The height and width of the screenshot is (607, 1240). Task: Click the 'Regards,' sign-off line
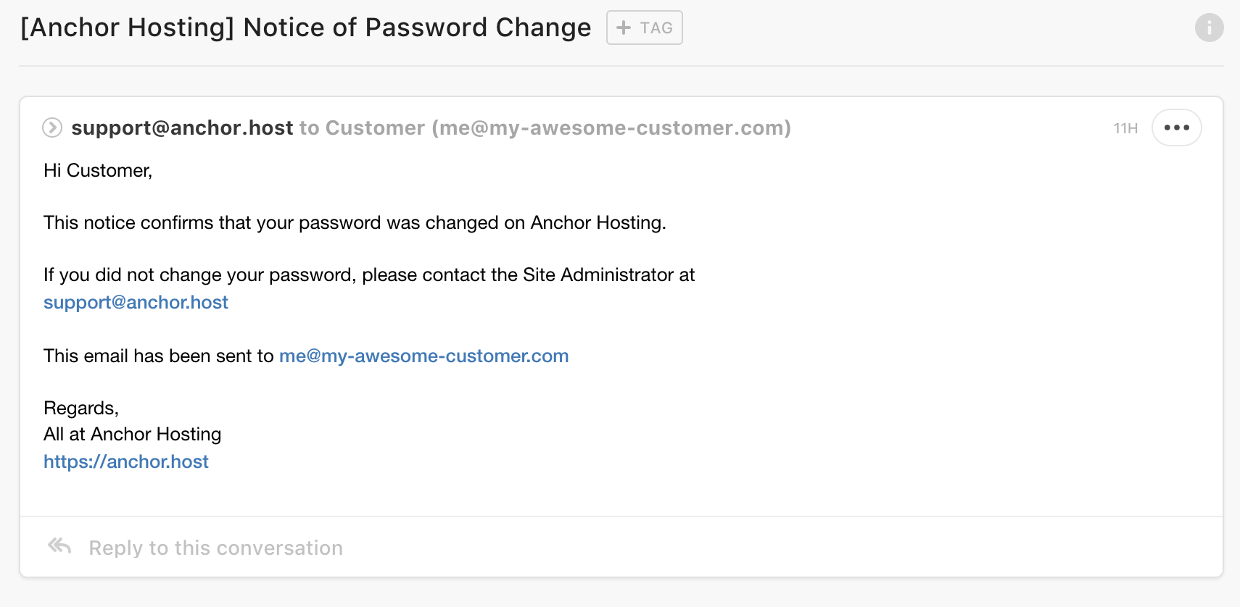pyautogui.click(x=81, y=408)
